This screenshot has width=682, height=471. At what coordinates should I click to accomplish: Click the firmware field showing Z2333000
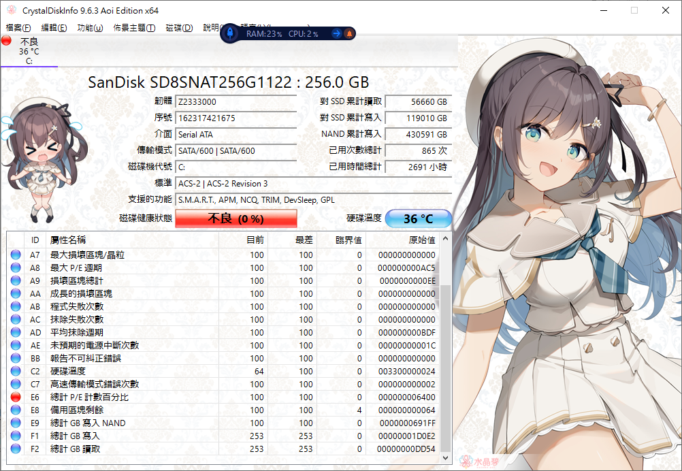click(236, 102)
